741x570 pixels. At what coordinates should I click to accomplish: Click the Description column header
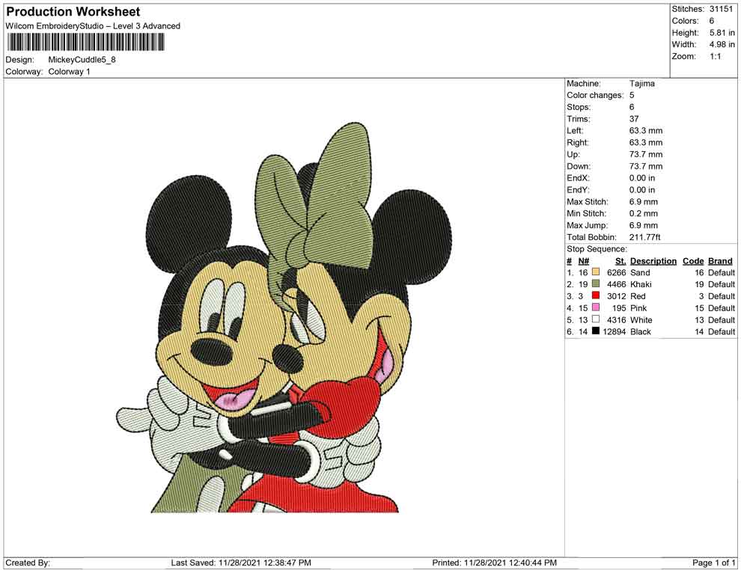point(653,261)
